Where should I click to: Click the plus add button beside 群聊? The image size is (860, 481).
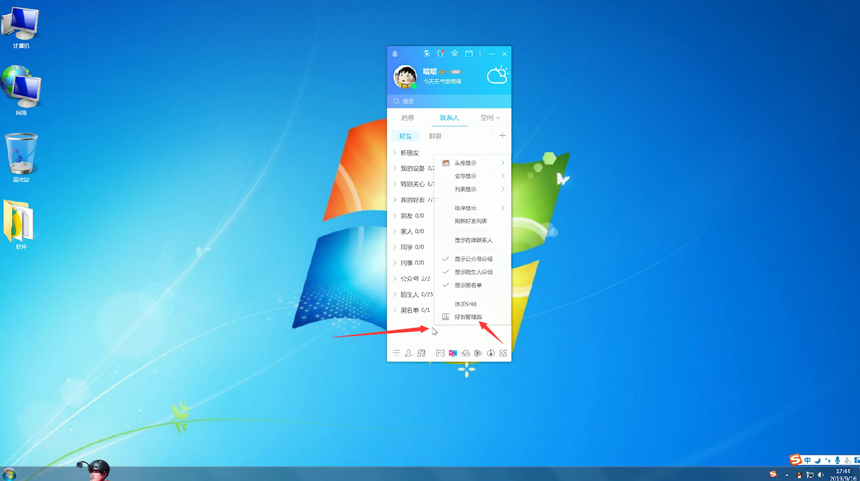(502, 135)
